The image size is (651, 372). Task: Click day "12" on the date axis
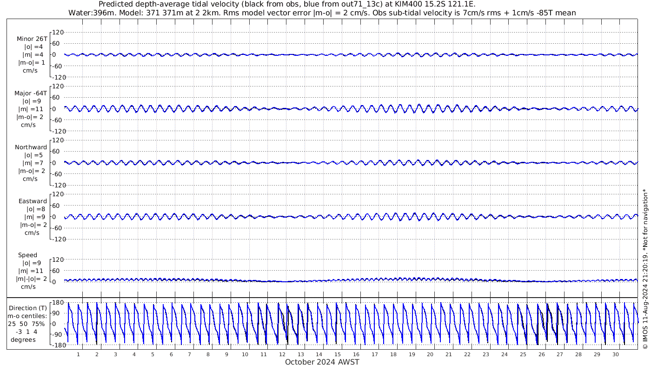click(x=282, y=354)
